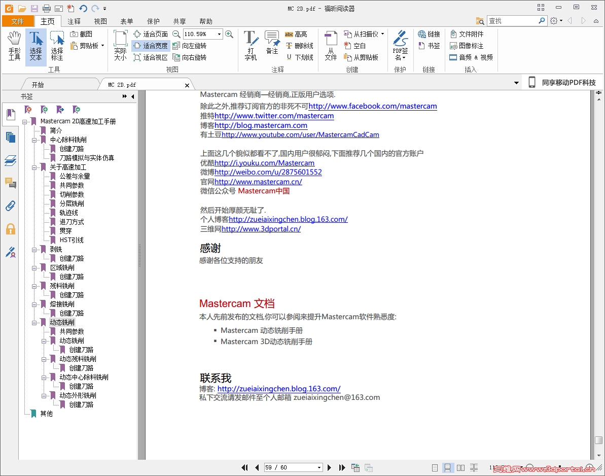Screen dimensions: 605x476
Task: Rotate view right (向右旋转)
Action: (x=190, y=57)
